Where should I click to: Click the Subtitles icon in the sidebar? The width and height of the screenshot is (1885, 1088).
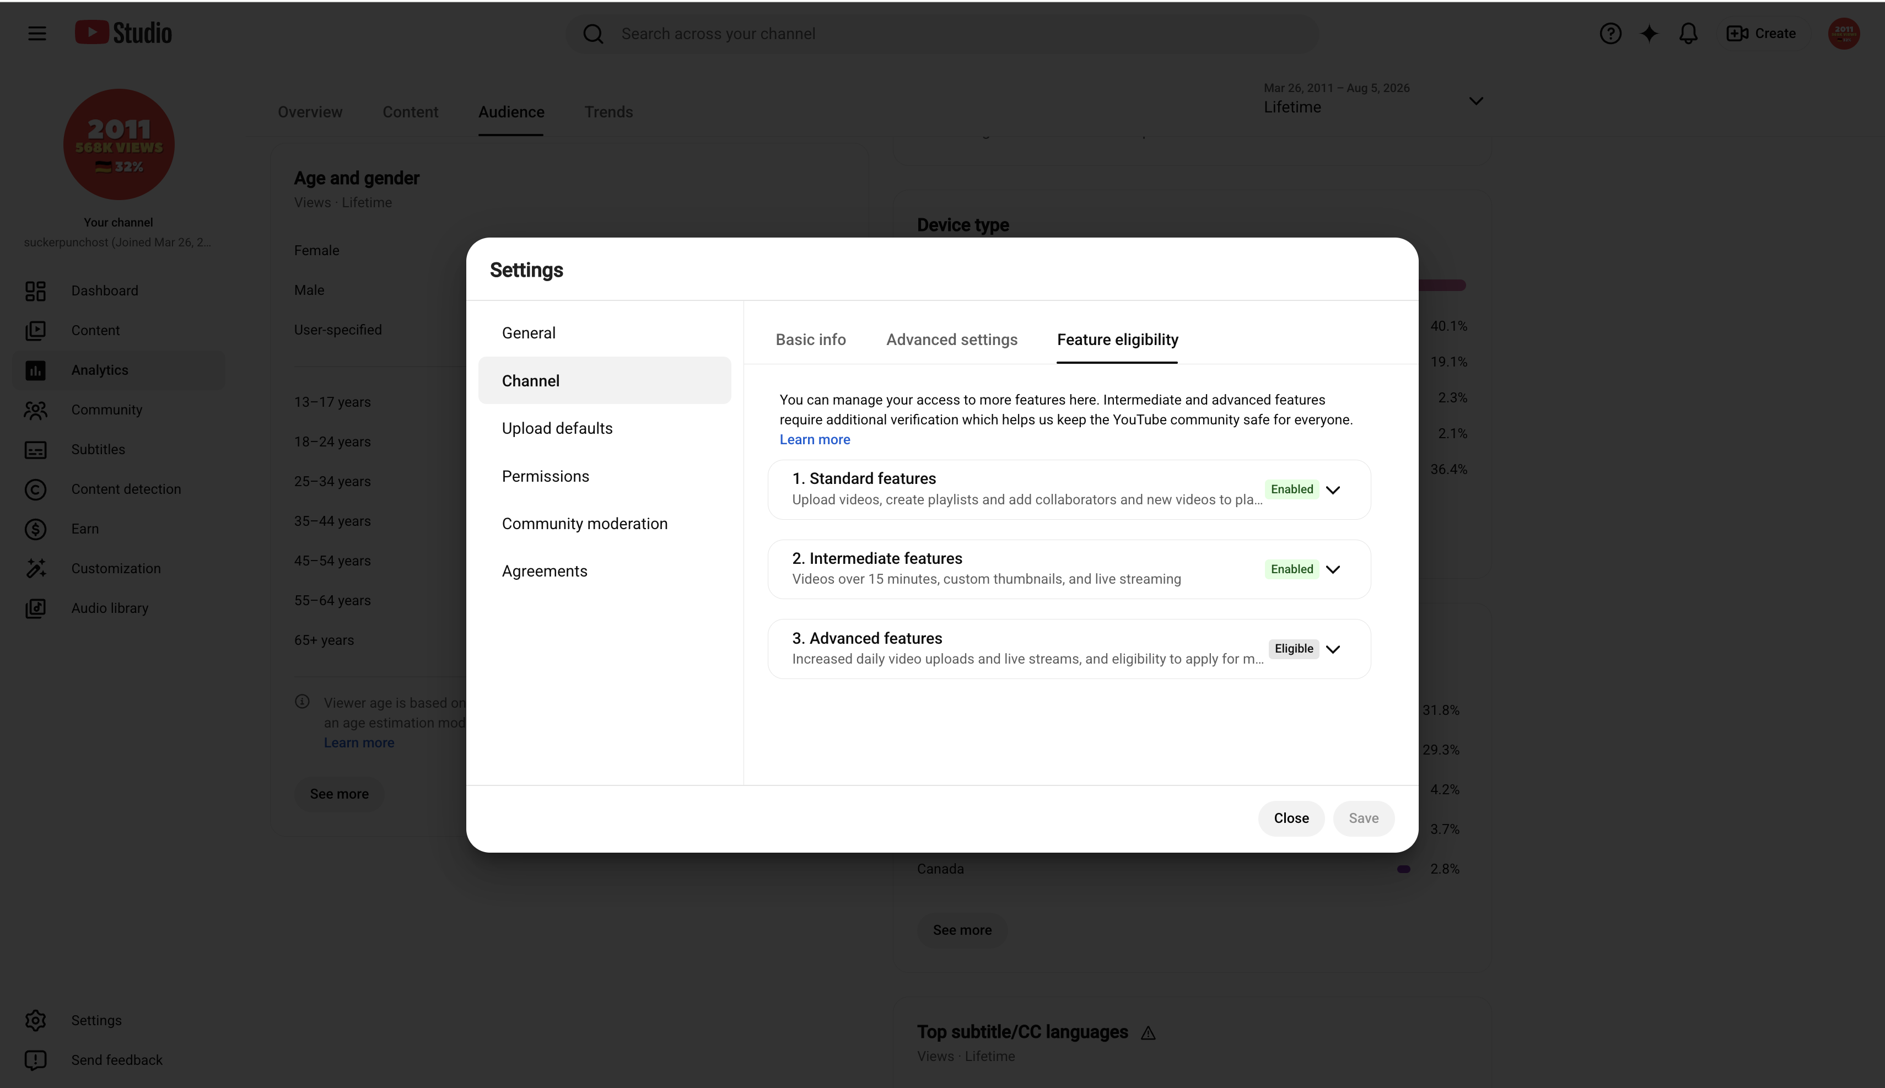[35, 449]
